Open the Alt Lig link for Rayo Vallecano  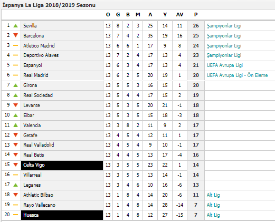click(213, 205)
